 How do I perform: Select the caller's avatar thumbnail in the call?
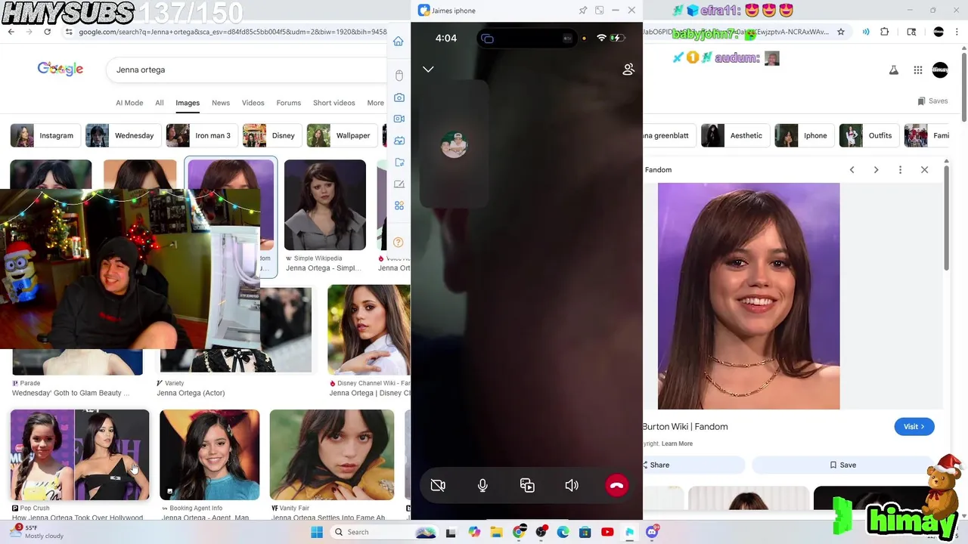tap(454, 144)
